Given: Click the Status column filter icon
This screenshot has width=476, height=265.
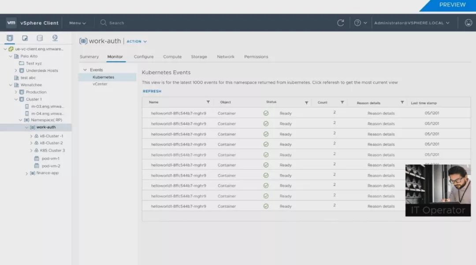Looking at the screenshot, I should click(307, 103).
